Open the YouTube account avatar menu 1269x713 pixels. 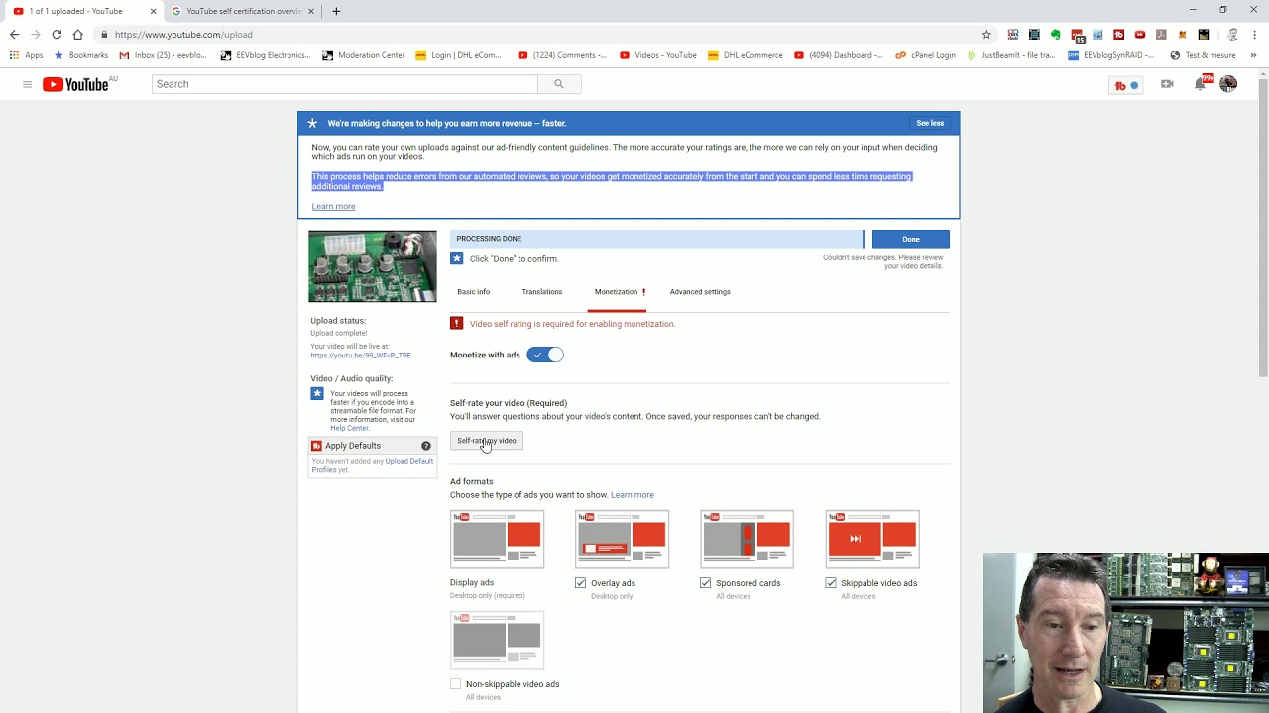coord(1228,84)
